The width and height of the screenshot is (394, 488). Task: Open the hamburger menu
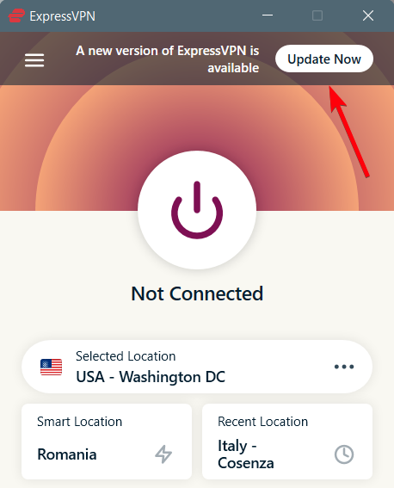tap(34, 59)
